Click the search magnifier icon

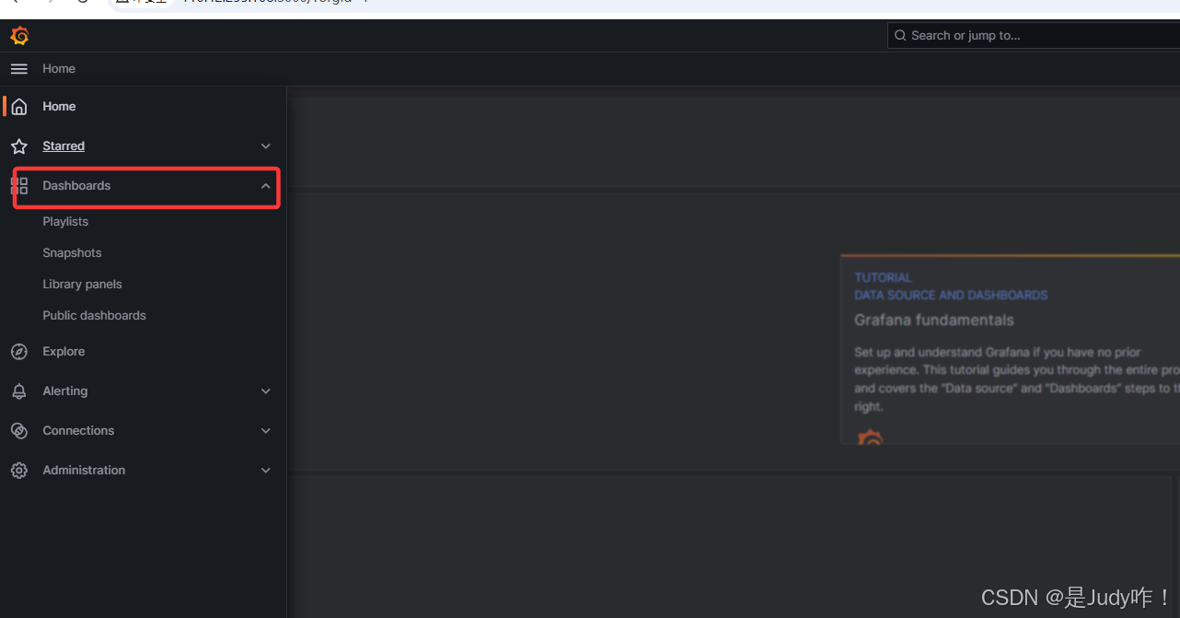(x=899, y=36)
